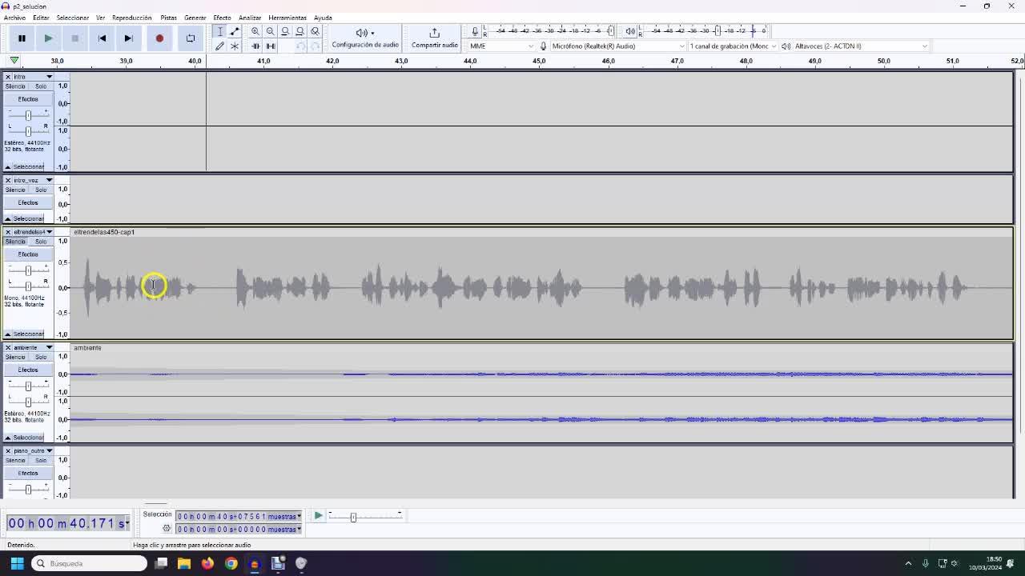
Task: Open the ambiente track name dropdown menu
Action: tap(49, 347)
